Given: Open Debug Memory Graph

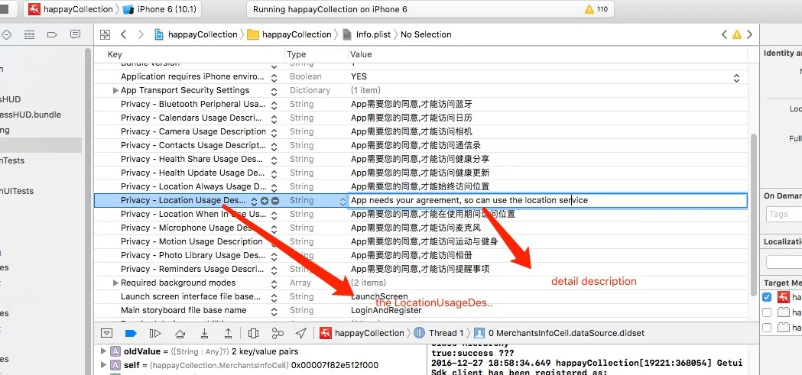Looking at the screenshot, I should [278, 333].
